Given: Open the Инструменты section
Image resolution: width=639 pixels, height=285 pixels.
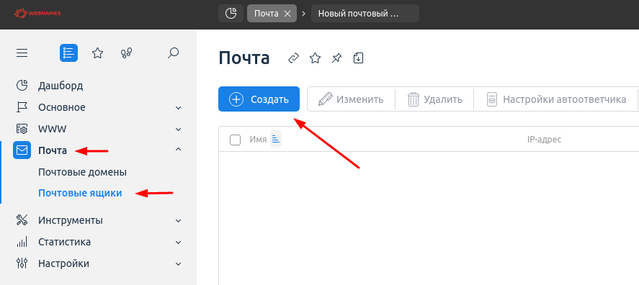Looking at the screenshot, I should [x=71, y=221].
